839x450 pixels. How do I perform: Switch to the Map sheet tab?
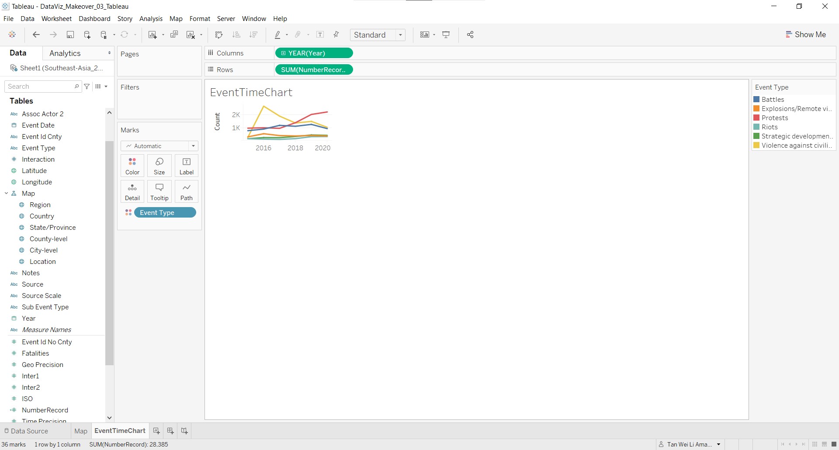coord(81,431)
